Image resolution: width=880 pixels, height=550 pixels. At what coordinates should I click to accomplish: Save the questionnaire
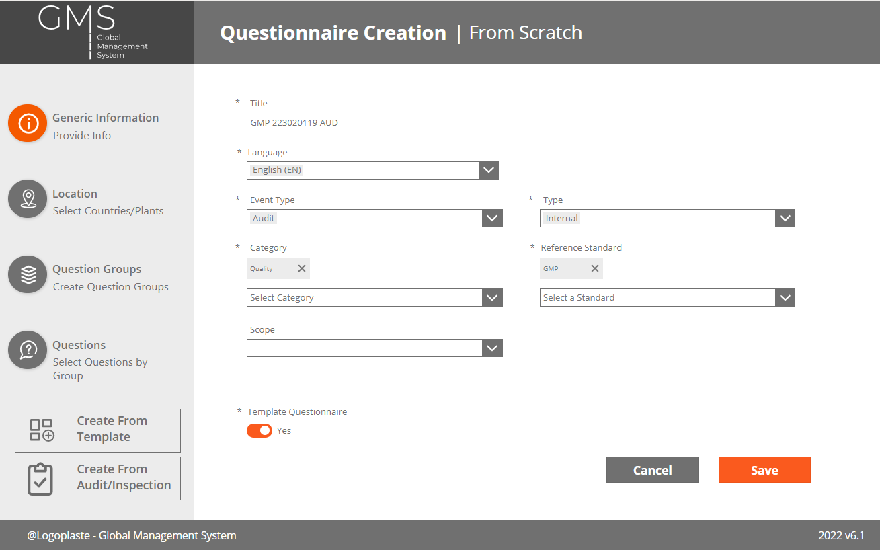point(764,469)
